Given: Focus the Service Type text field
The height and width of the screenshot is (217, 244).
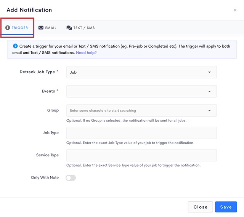Looking at the screenshot, I should pyautogui.click(x=141, y=155).
